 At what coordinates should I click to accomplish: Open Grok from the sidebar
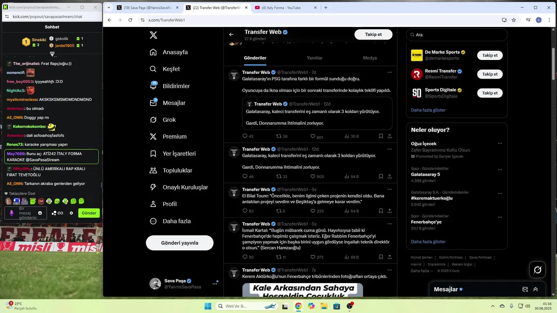point(162,120)
